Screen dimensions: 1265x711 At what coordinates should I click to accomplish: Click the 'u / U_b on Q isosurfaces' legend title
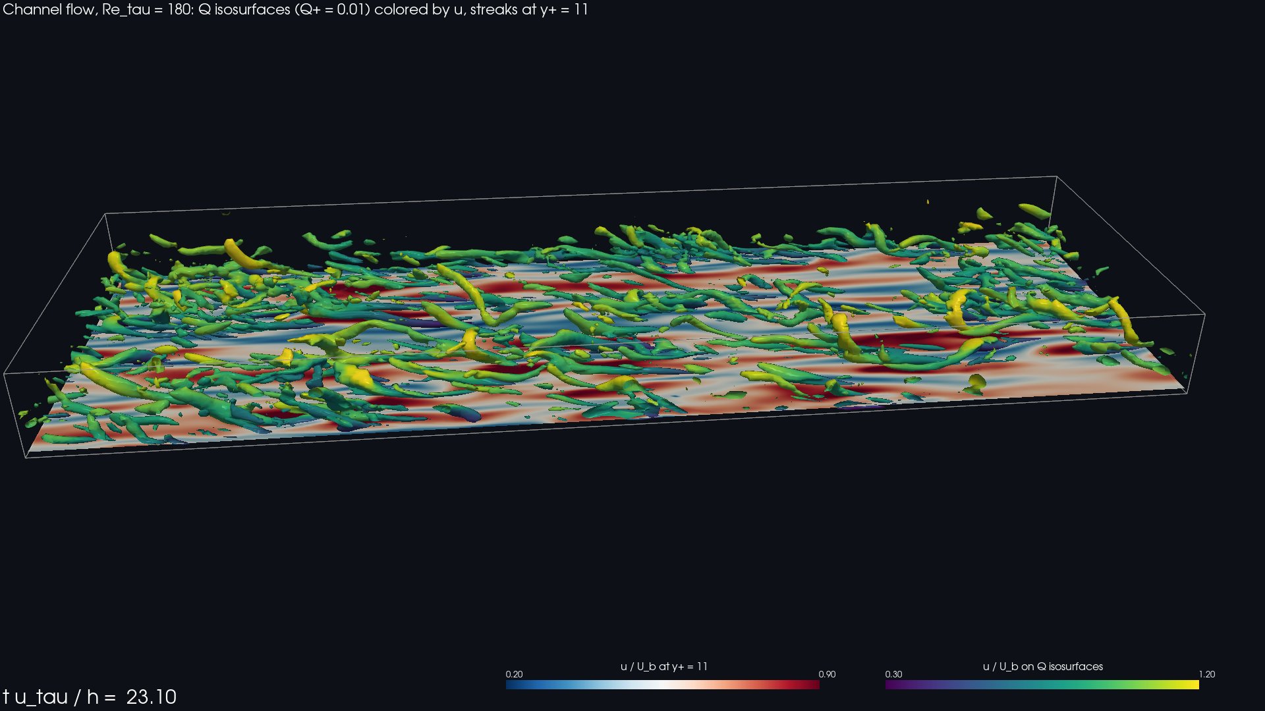click(x=1042, y=666)
